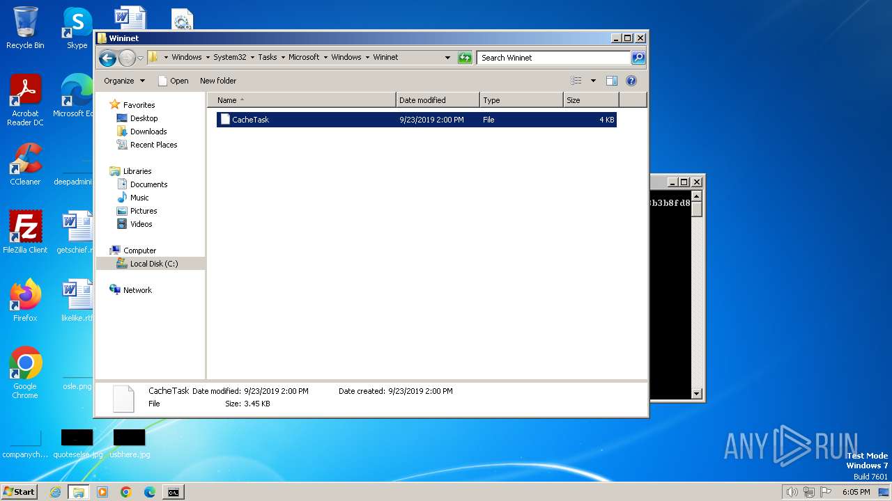Open the Skype desktop shortcut
892x501 pixels.
[77, 28]
